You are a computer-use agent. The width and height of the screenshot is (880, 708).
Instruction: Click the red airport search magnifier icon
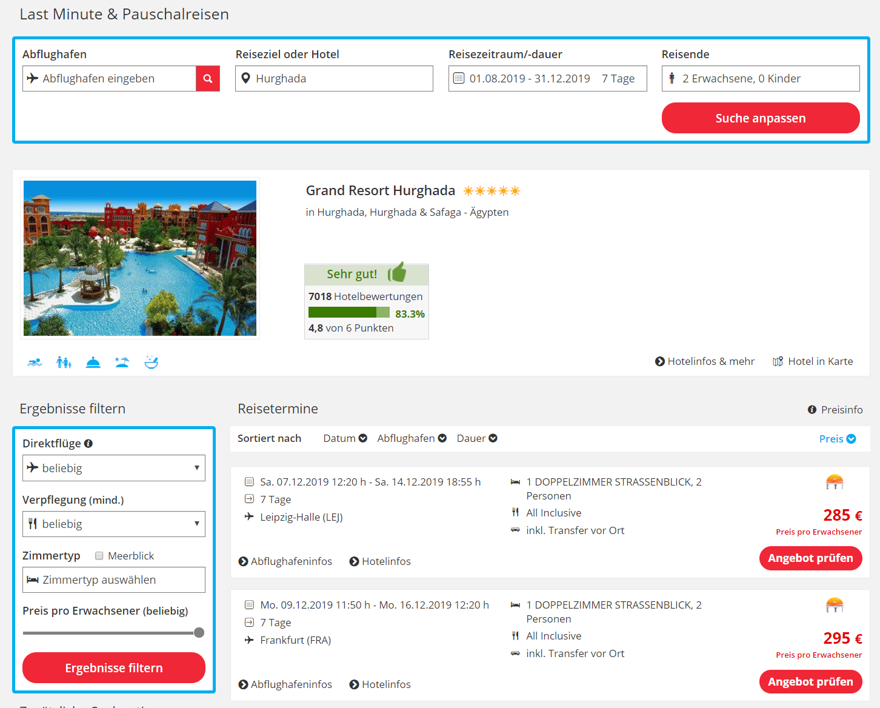point(208,79)
